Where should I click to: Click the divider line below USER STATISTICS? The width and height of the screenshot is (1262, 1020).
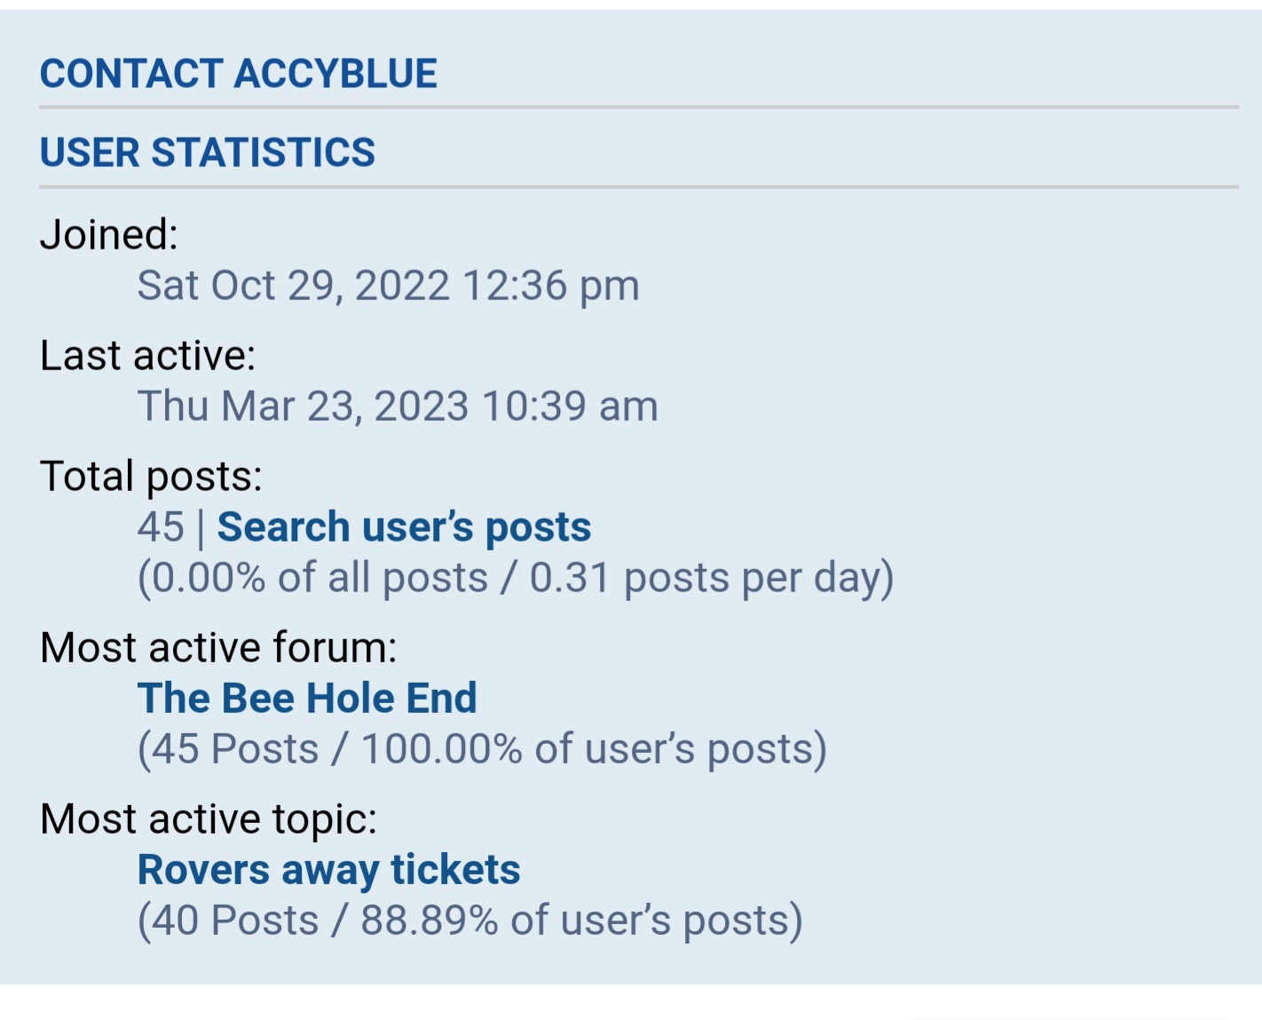[x=639, y=187]
